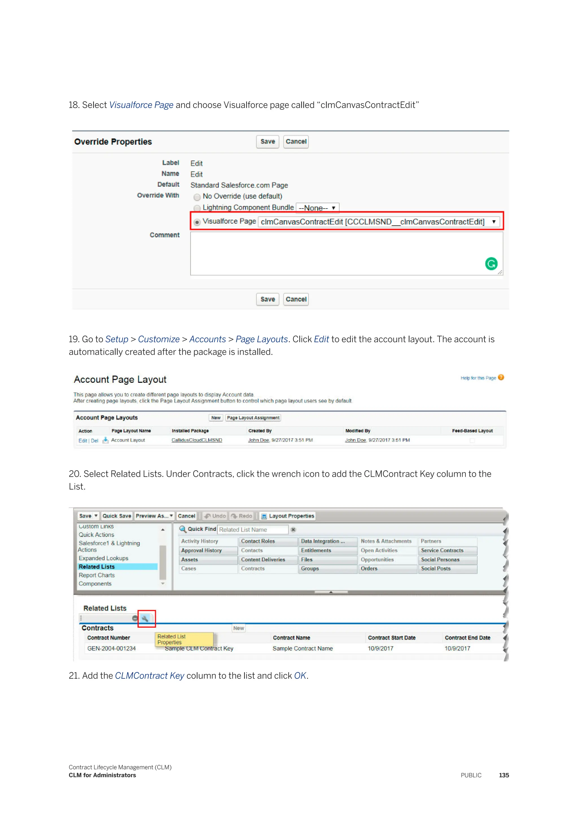Select Quick Actions in the sidebar list
Image resolution: width=578 pixels, height=818 pixels.
click(97, 535)
